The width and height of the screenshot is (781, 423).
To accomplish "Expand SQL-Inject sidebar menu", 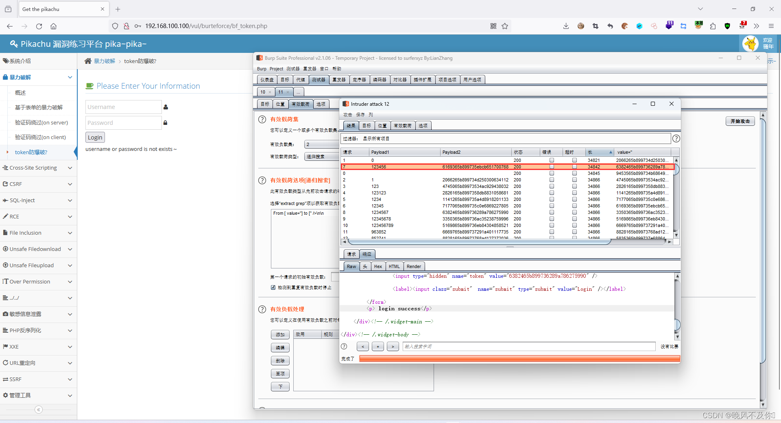I will (x=38, y=201).
